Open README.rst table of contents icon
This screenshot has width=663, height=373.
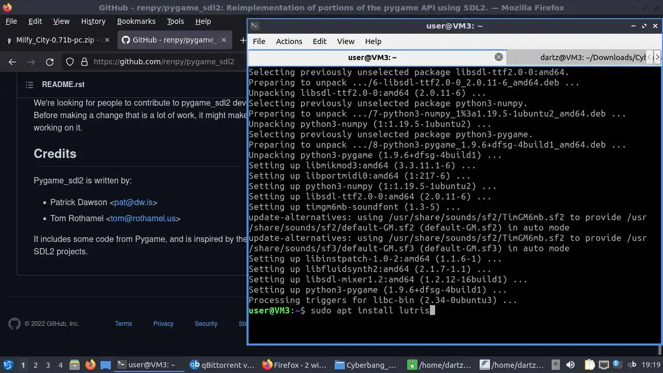pos(30,84)
